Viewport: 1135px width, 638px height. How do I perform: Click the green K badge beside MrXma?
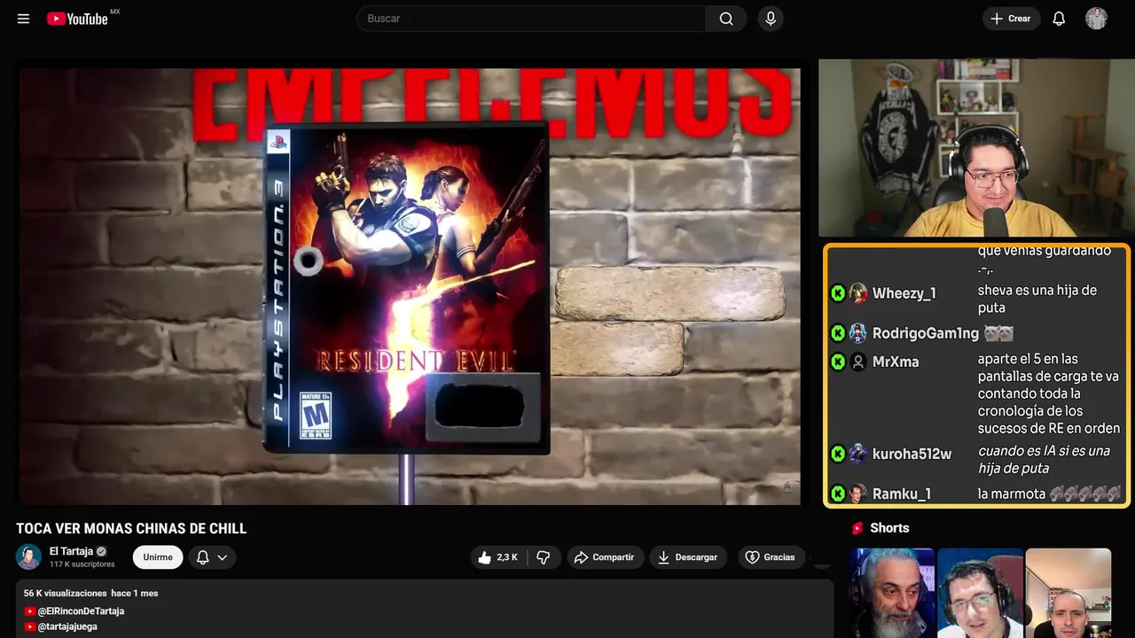point(838,362)
